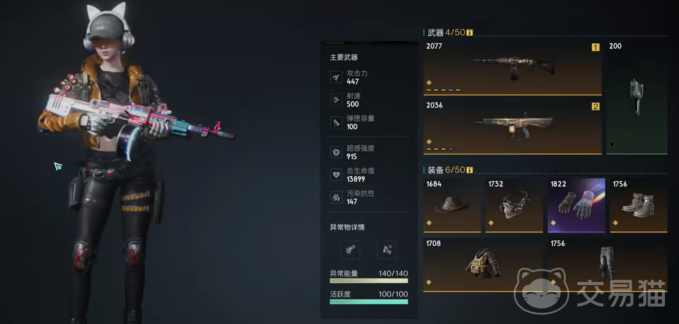Image resolution: width=679 pixels, height=324 pixels.
Task: Select the 1756 boots item
Action: [639, 205]
